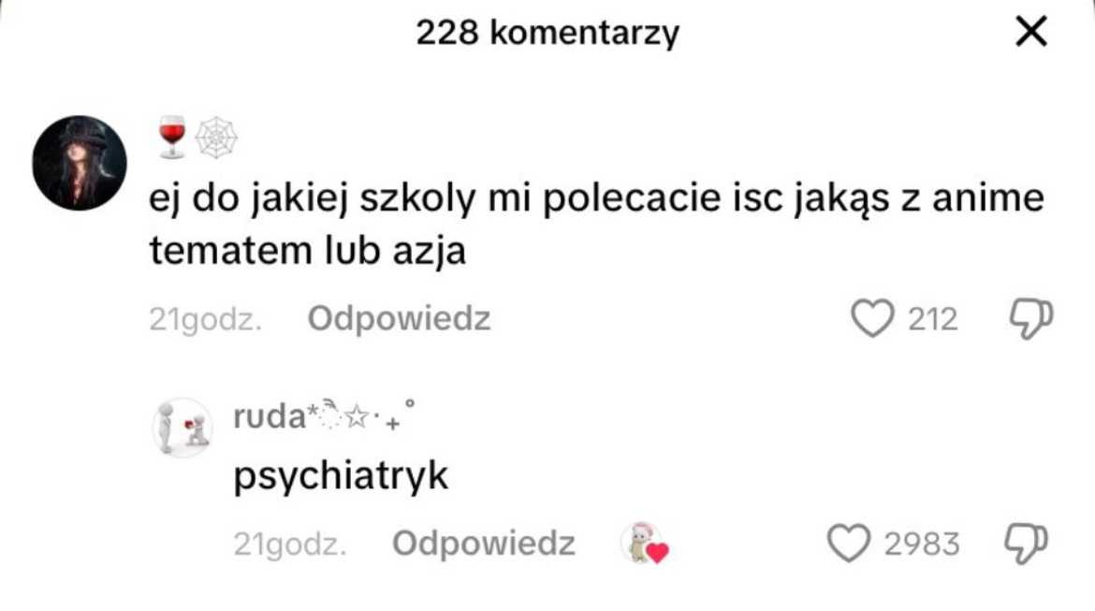Open ruda's profile avatar

(x=182, y=428)
